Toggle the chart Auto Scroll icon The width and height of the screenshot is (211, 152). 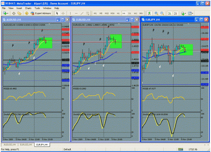pos(169,13)
